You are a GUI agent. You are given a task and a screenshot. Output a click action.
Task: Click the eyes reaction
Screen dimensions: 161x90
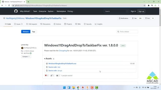pyautogui.click(x=58, y=75)
